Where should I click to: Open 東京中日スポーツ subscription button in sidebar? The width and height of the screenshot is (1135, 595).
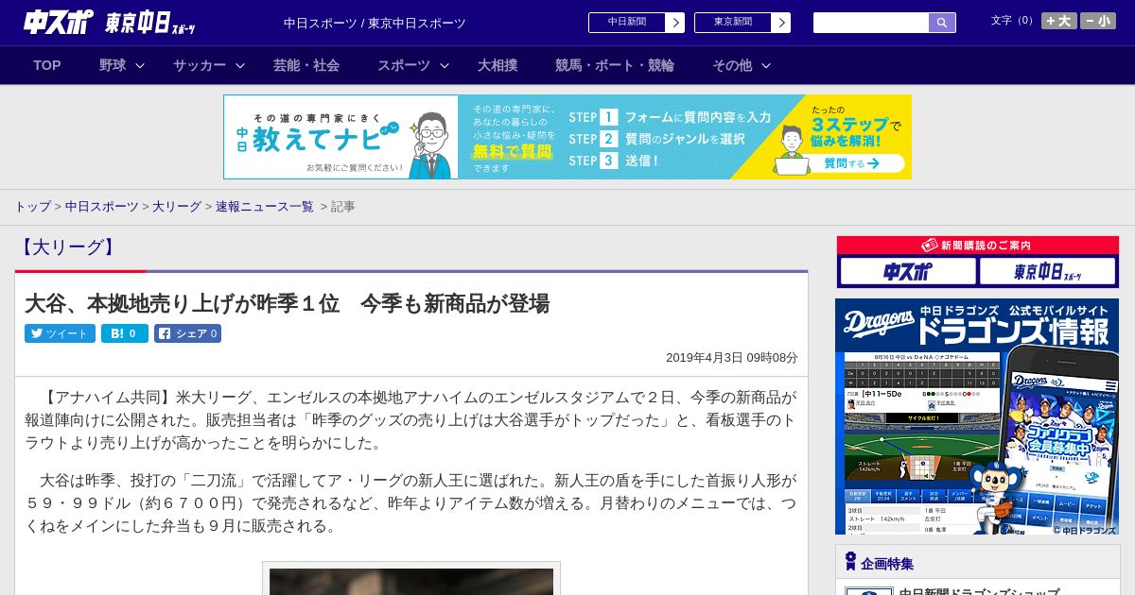1047,272
